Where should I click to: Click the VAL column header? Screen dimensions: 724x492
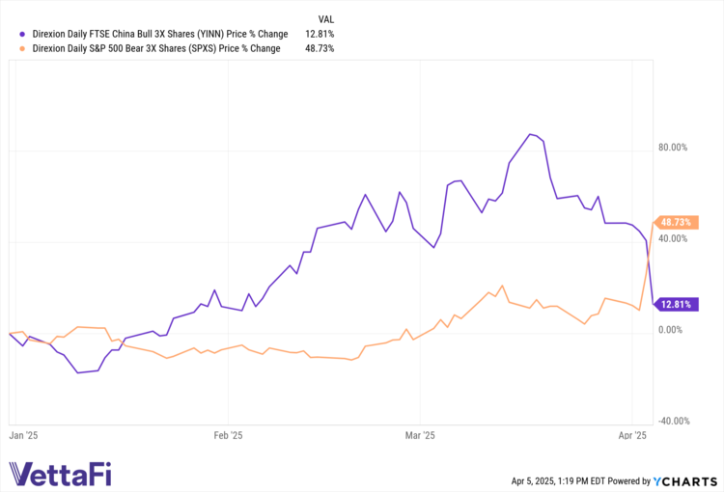(x=326, y=18)
